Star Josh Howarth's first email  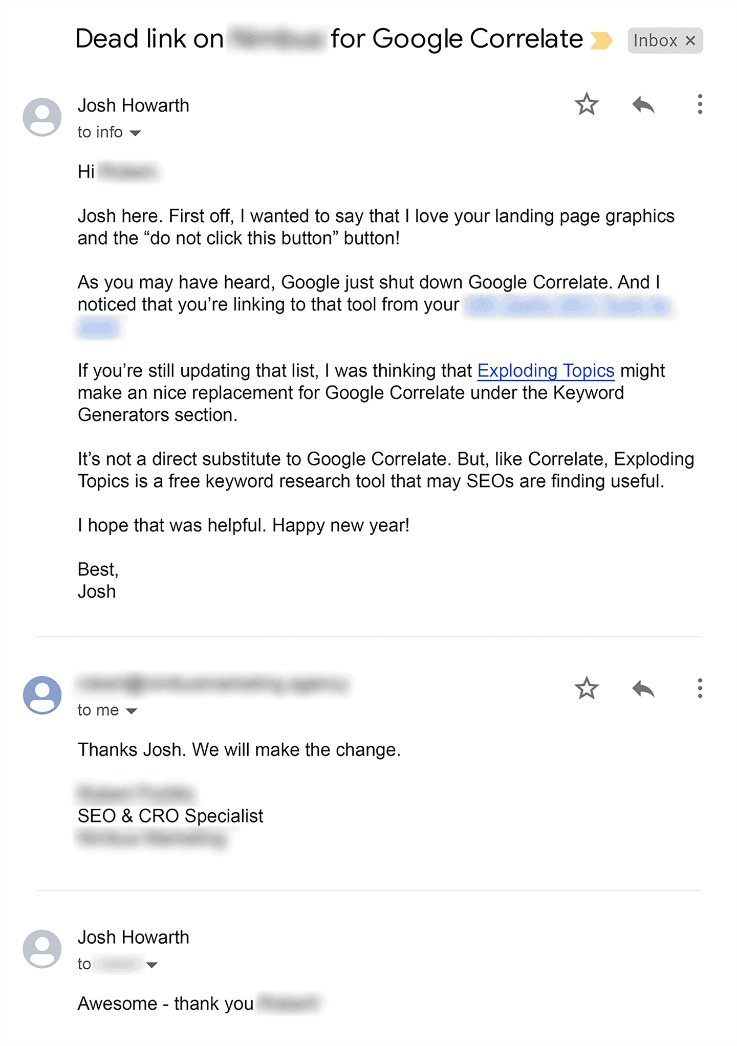click(x=586, y=105)
